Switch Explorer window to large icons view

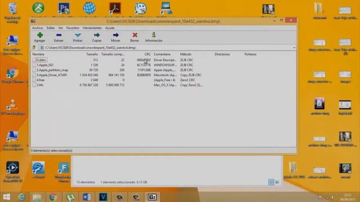277,182
